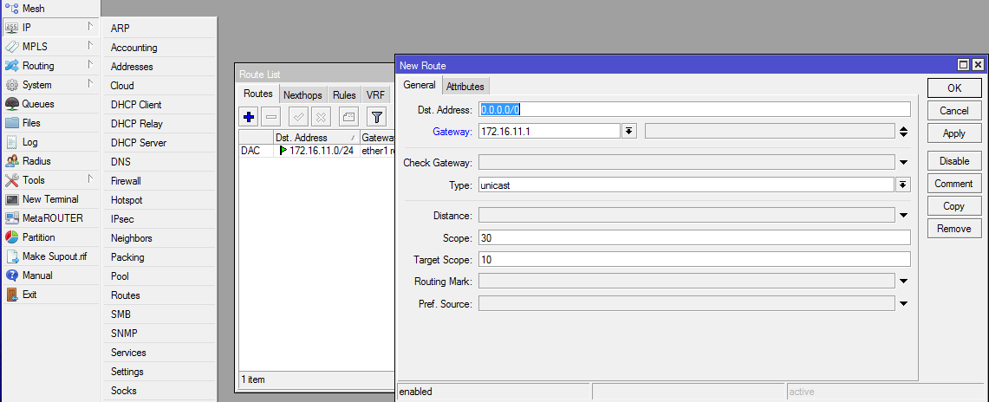Open Files from the sidebar
Viewport: 989px width, 402px height.
[x=50, y=123]
